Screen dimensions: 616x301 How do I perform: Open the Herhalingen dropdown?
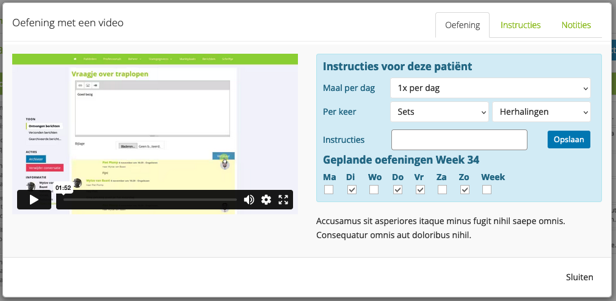tap(541, 112)
